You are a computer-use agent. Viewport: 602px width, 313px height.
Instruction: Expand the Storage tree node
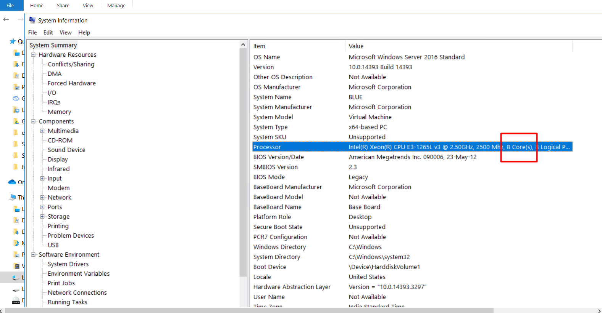tap(42, 217)
